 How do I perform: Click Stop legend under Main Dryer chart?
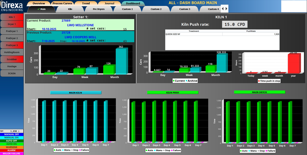(261, 151)
